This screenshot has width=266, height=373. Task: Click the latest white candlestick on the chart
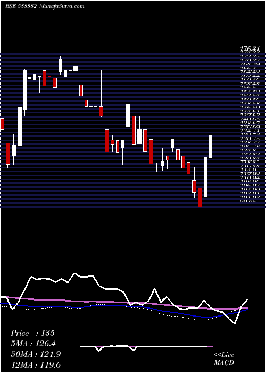(x=211, y=147)
